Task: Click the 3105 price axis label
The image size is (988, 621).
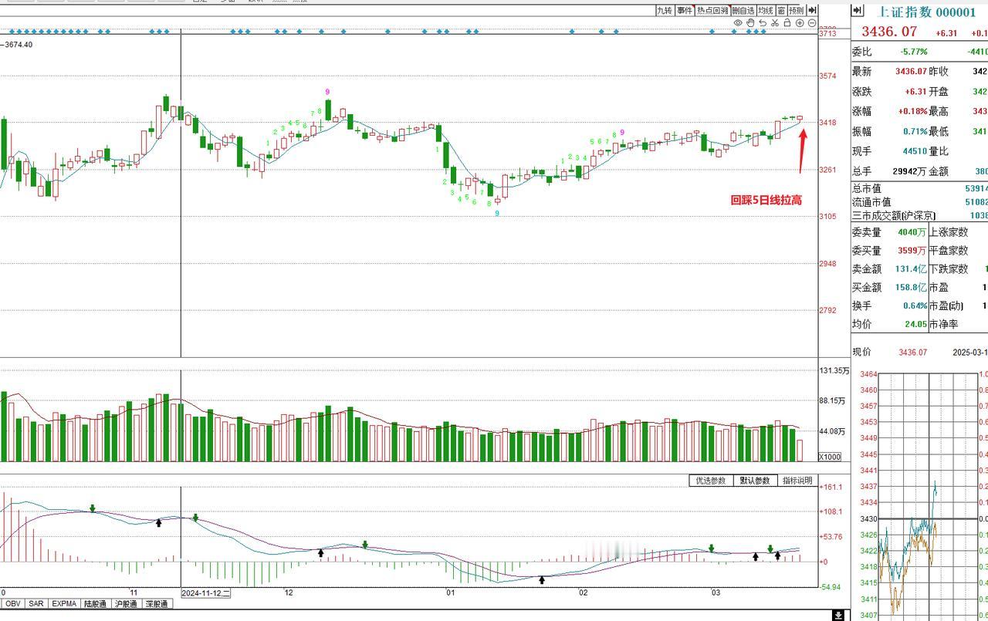Action: coord(828,217)
